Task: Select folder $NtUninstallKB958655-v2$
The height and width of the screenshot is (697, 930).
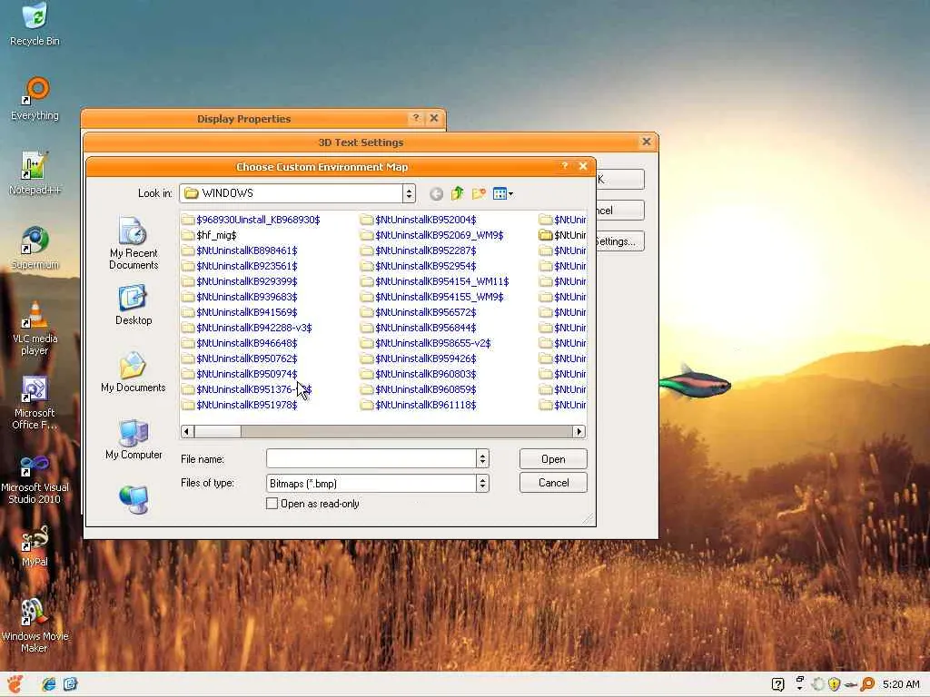Action: click(x=426, y=343)
